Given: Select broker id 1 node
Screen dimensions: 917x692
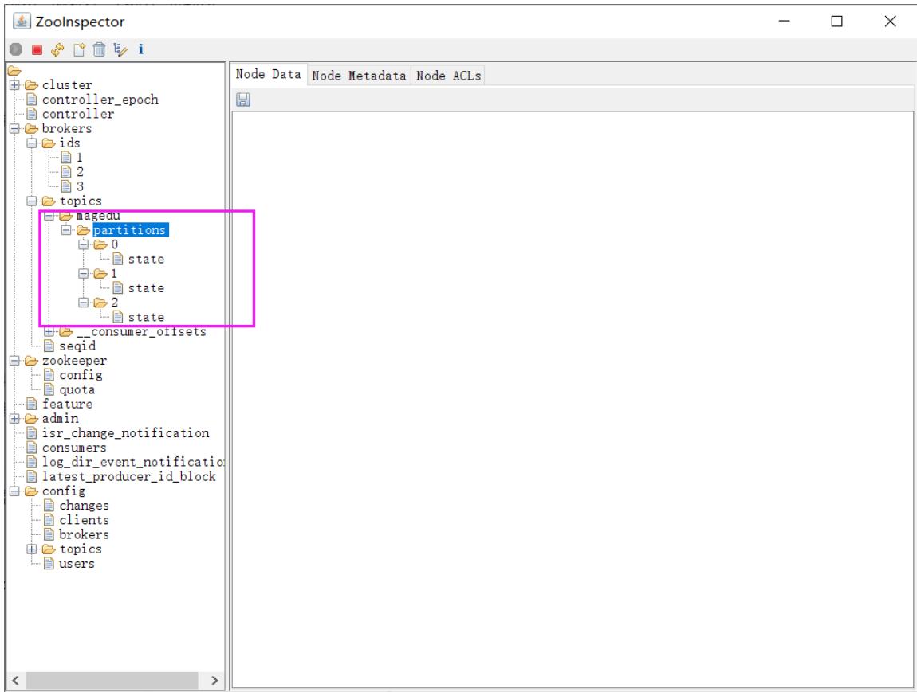Looking at the screenshot, I should [x=80, y=158].
